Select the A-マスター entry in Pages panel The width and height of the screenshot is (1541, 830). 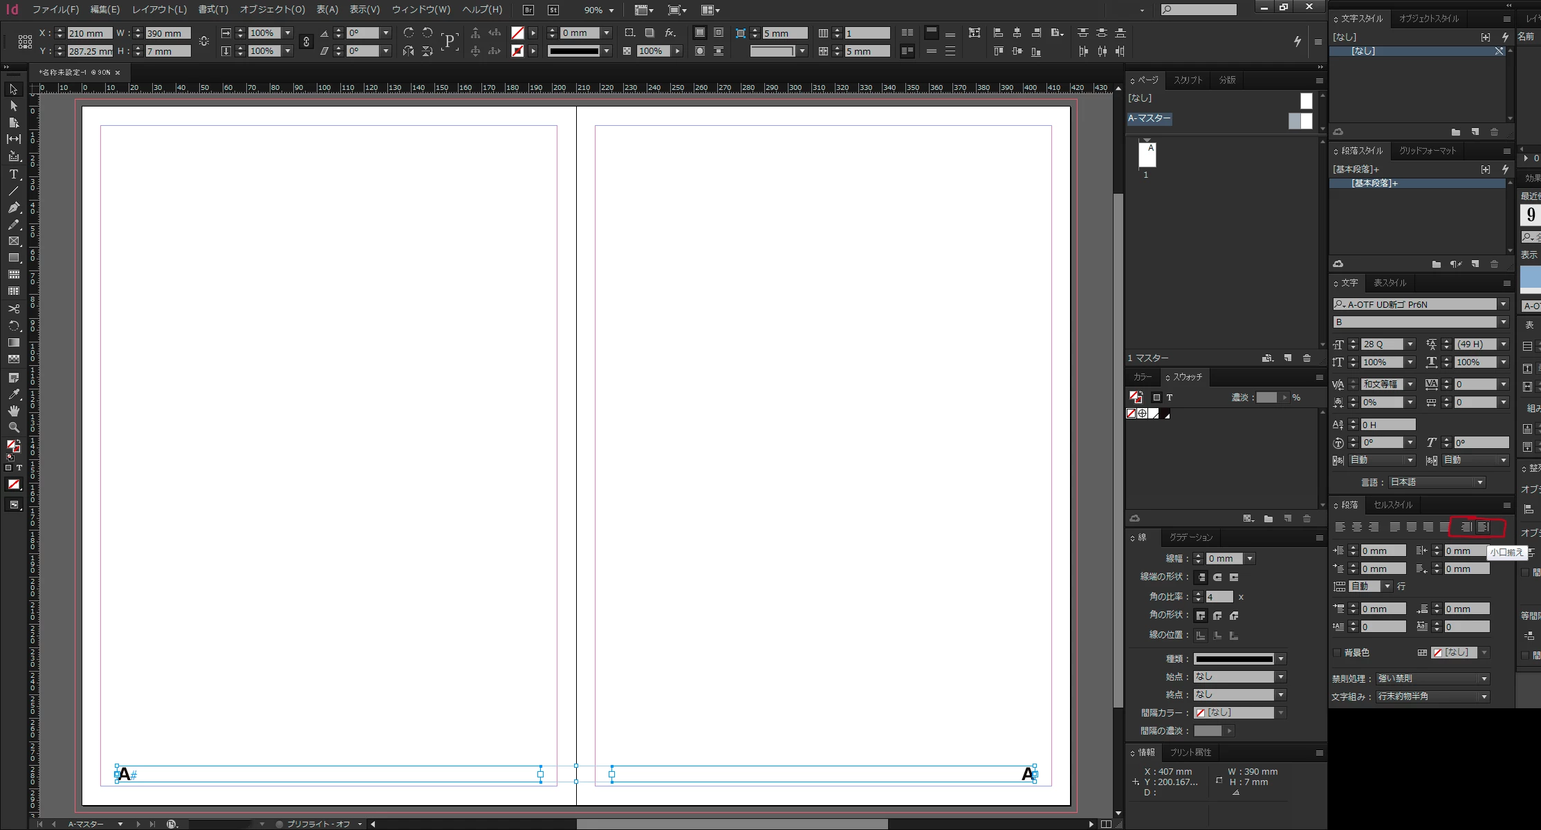(x=1150, y=118)
